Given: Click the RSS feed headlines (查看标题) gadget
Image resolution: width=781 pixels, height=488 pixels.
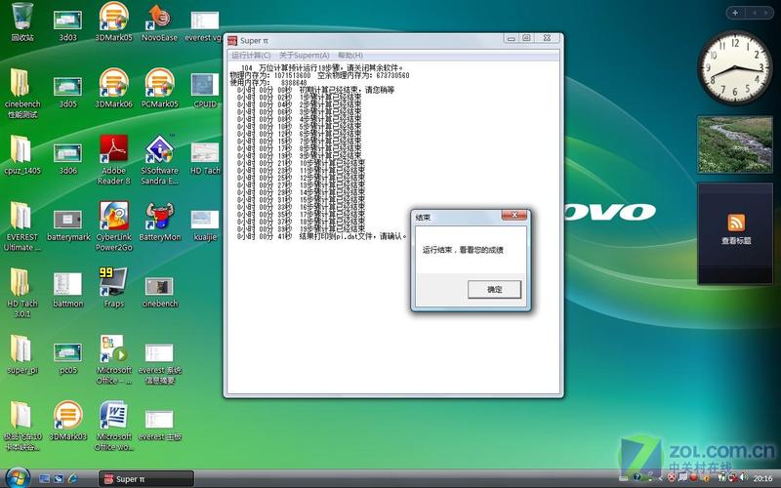Looking at the screenshot, I should pos(735,233).
